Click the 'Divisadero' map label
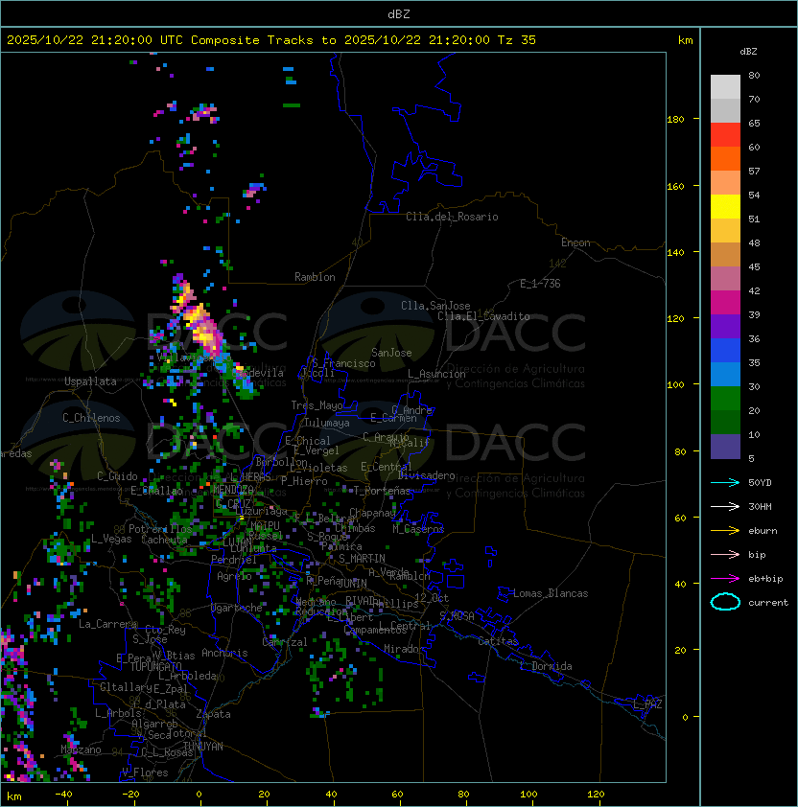Image resolution: width=798 pixels, height=807 pixels. click(x=426, y=475)
